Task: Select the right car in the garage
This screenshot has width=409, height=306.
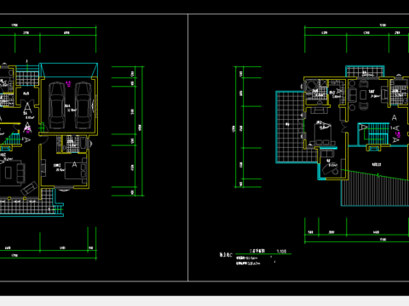Action: click(x=84, y=105)
